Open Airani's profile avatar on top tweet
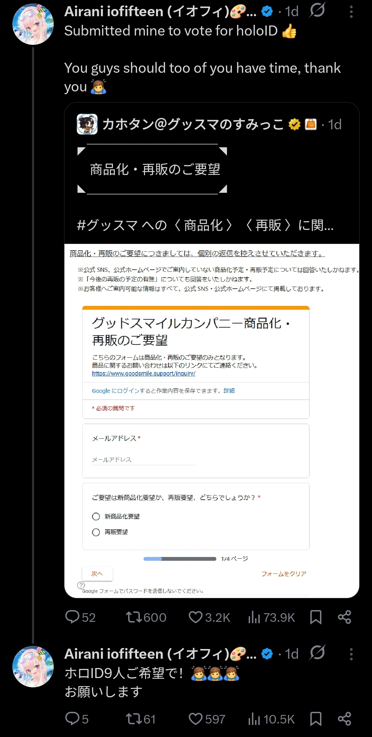372x737 pixels. [33, 24]
